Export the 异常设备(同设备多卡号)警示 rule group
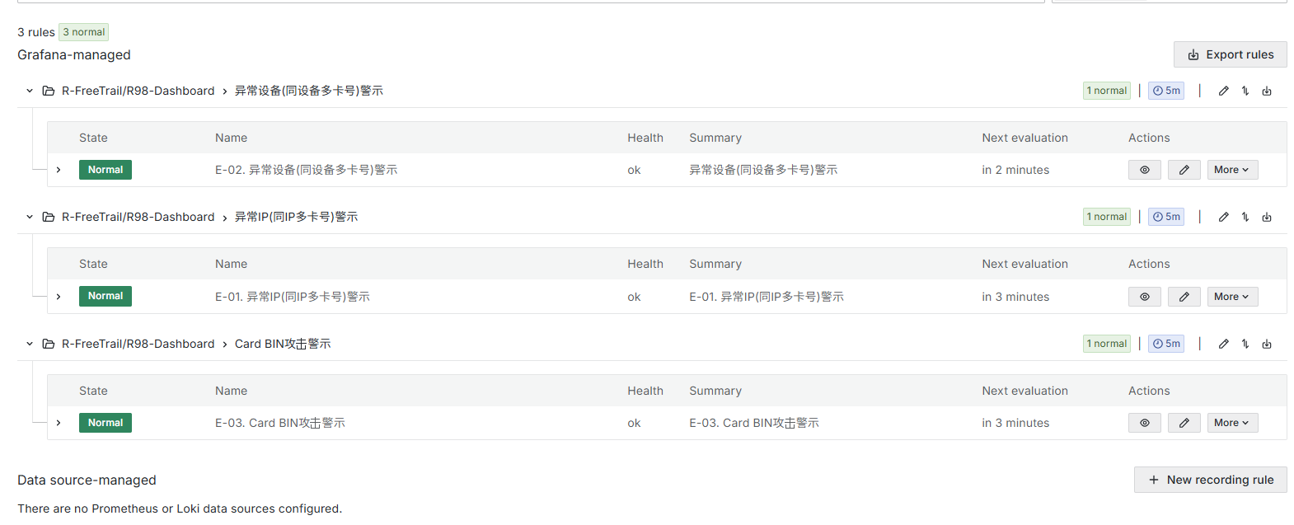The width and height of the screenshot is (1294, 525). point(1267,91)
